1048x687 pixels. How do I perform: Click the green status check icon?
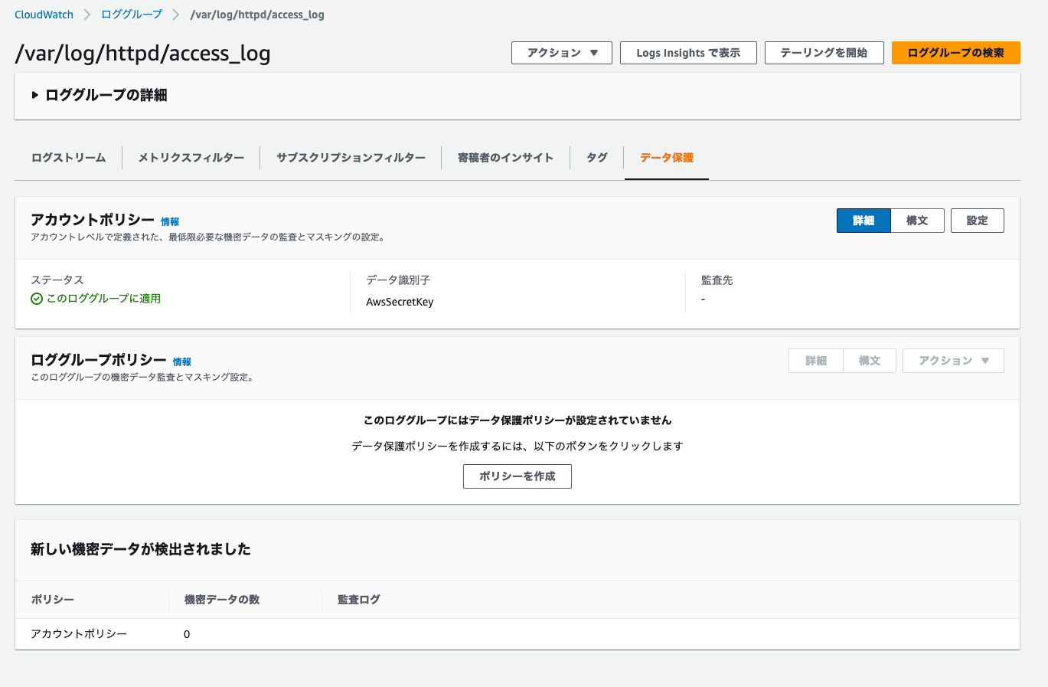pos(37,299)
